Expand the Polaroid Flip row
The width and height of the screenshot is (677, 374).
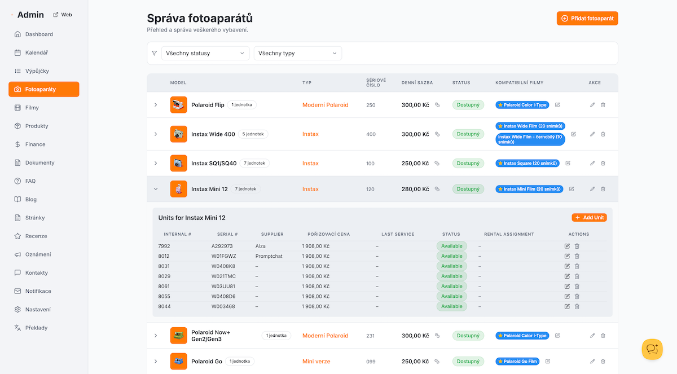[x=156, y=105]
